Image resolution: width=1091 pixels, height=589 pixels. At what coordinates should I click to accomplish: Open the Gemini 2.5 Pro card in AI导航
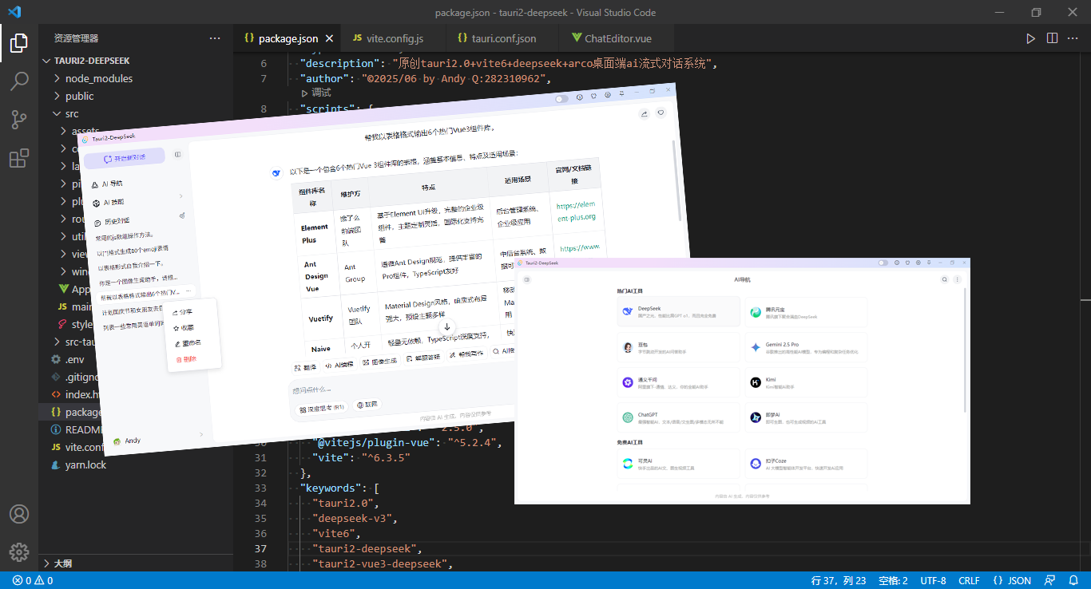(x=805, y=347)
